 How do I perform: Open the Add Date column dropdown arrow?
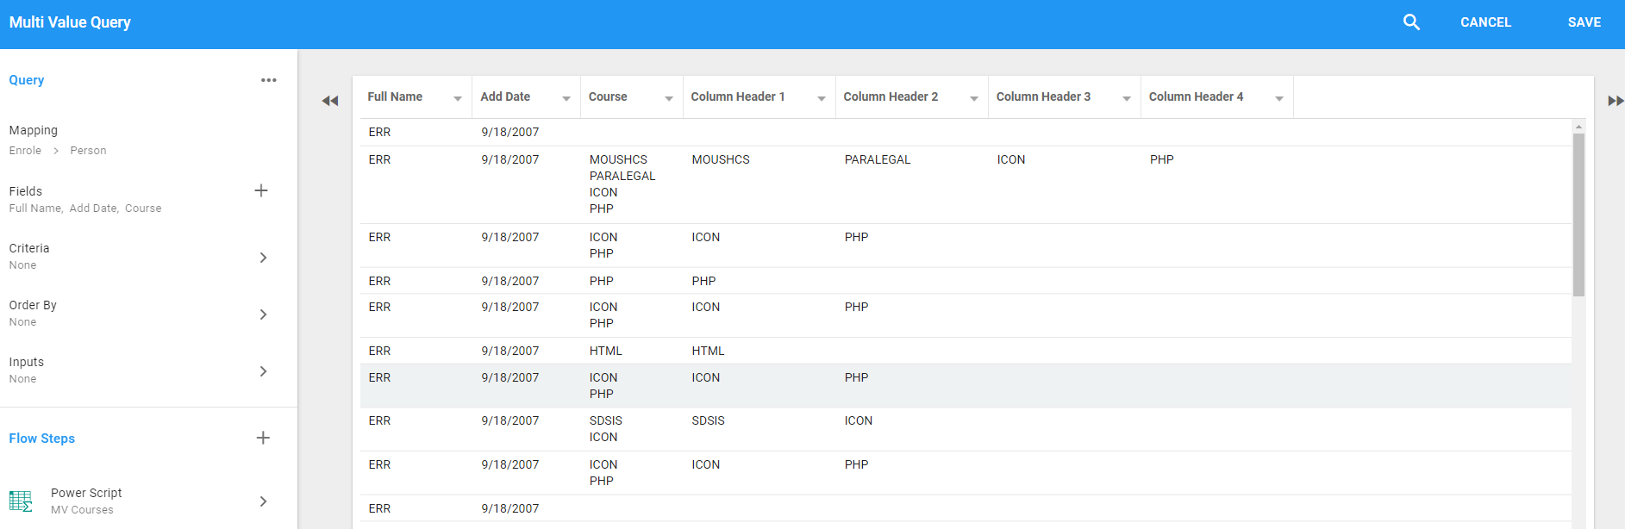[566, 98]
